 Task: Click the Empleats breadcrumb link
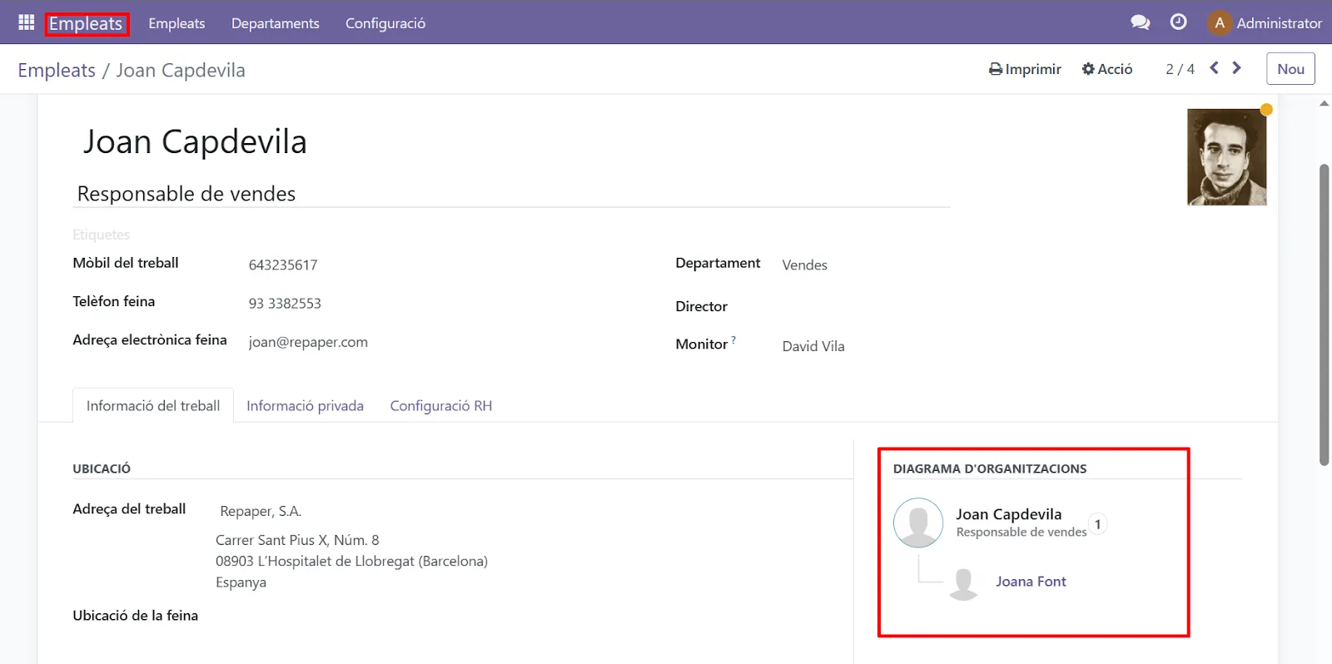tap(57, 71)
